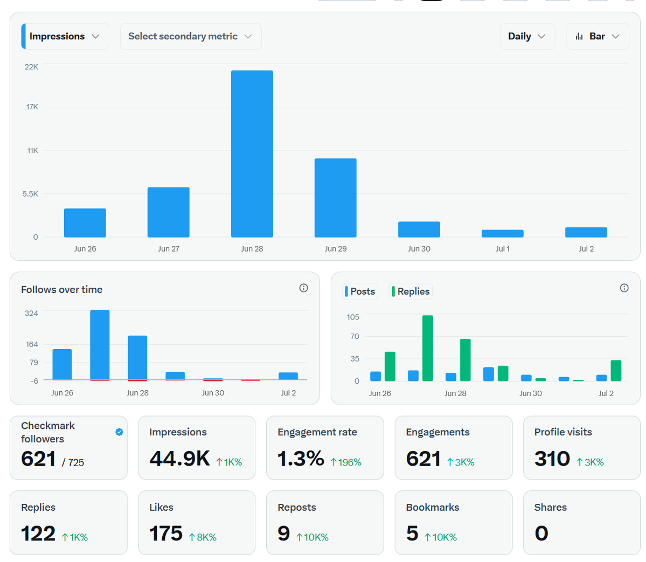
Task: Toggle the Replies series legend
Action: pos(411,292)
